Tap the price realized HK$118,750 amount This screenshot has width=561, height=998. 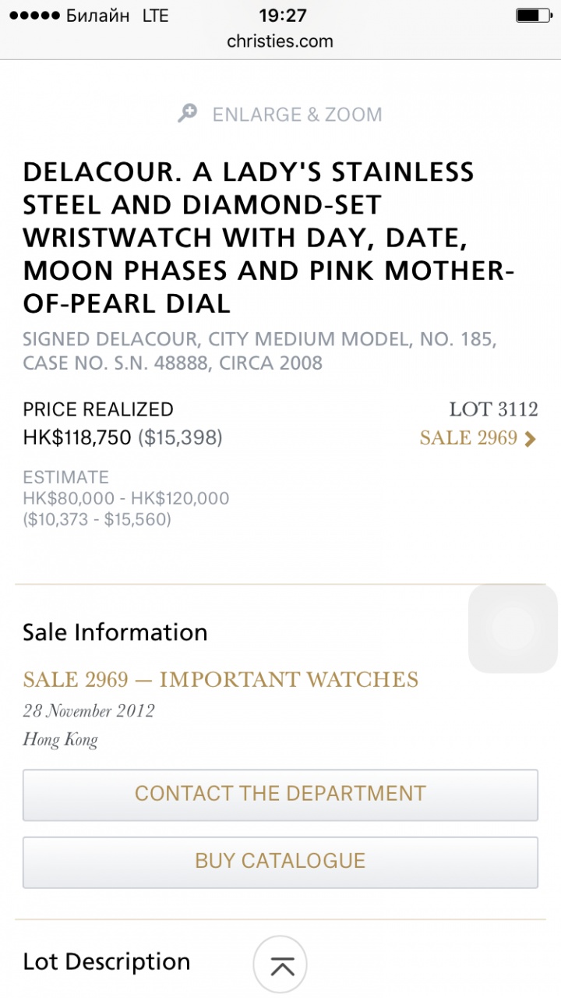pyautogui.click(x=77, y=438)
